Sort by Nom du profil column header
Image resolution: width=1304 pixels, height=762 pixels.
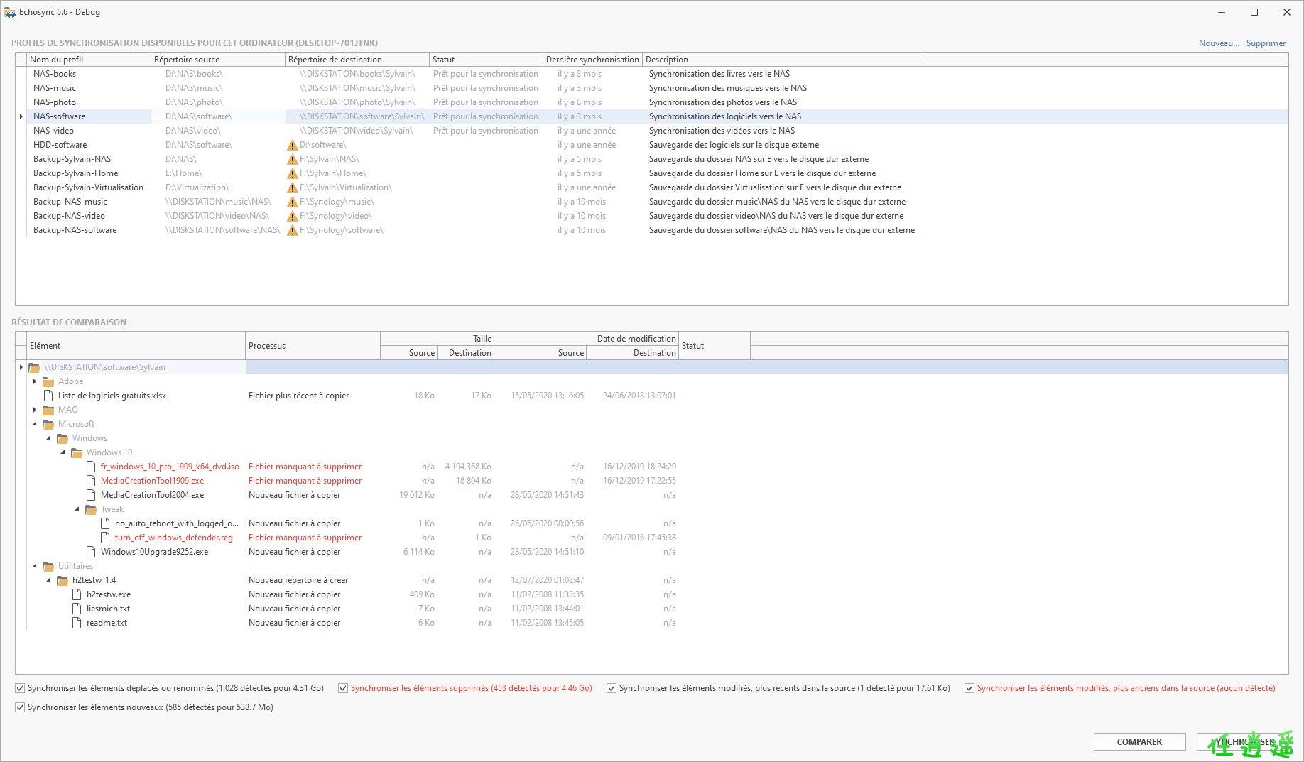coord(89,60)
